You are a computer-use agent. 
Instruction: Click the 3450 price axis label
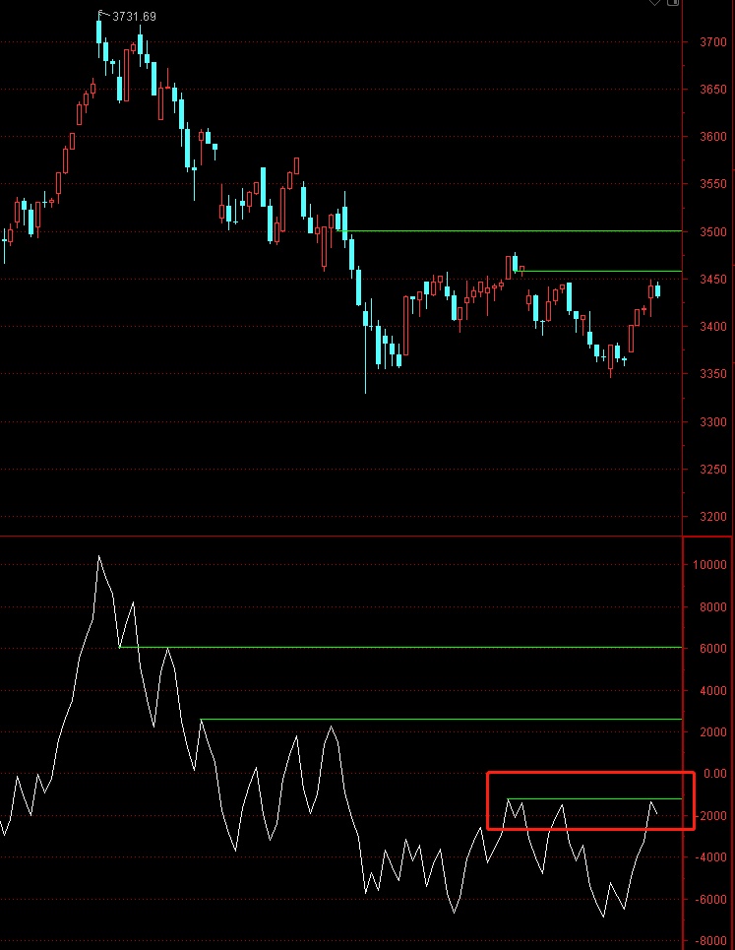click(712, 280)
